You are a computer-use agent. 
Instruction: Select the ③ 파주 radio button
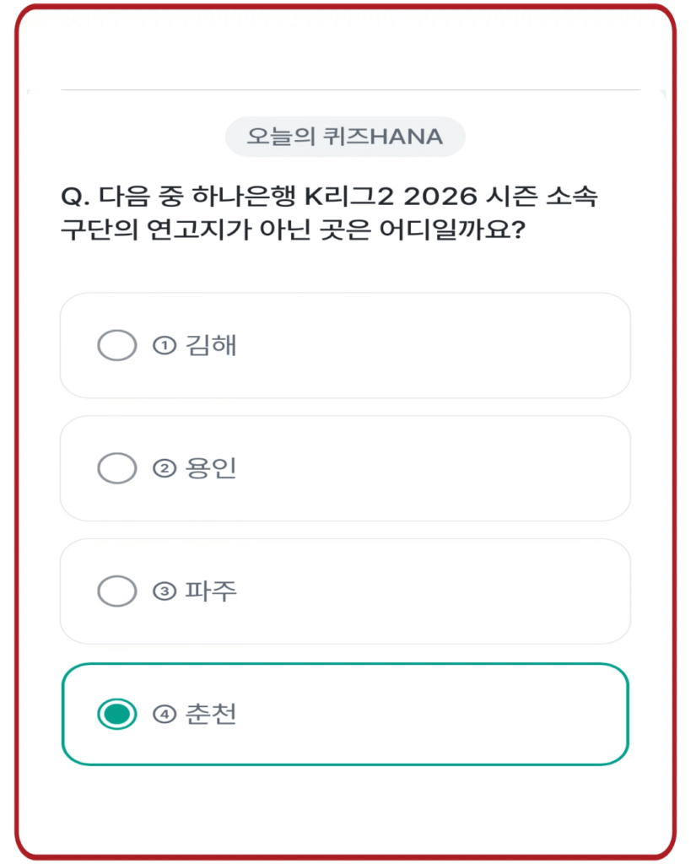[116, 591]
